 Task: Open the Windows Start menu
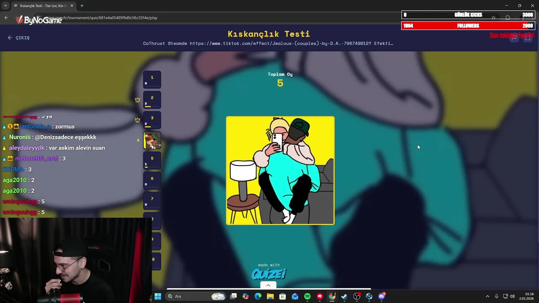click(x=157, y=296)
